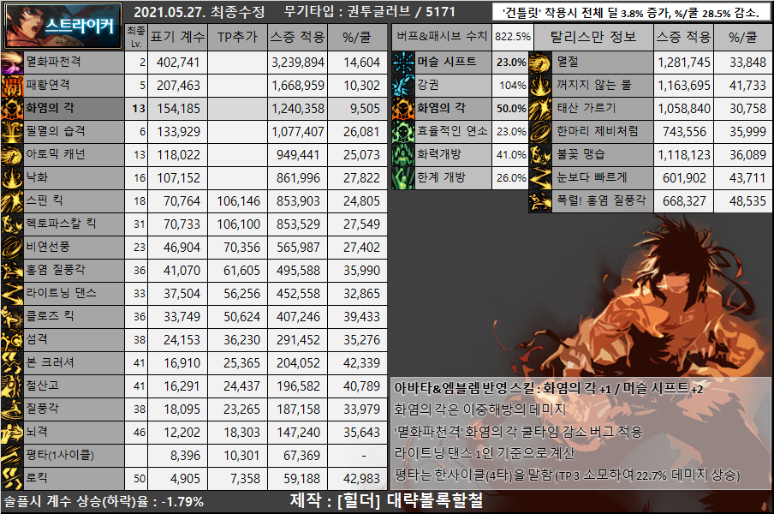Viewport: 774px width, 514px height.
Task: Click the 스트라이커 class banner
Action: click(63, 26)
